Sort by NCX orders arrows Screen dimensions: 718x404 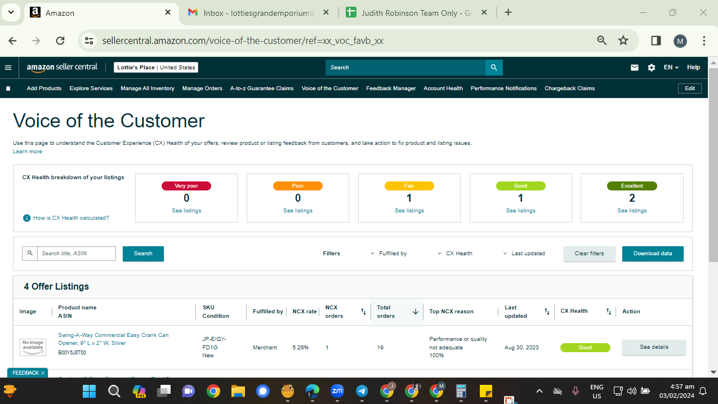click(x=363, y=312)
